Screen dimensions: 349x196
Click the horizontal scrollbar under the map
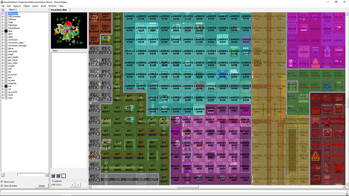(x=217, y=187)
